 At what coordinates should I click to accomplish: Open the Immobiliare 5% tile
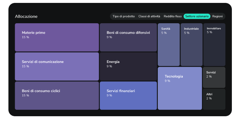pyautogui.click(x=214, y=45)
